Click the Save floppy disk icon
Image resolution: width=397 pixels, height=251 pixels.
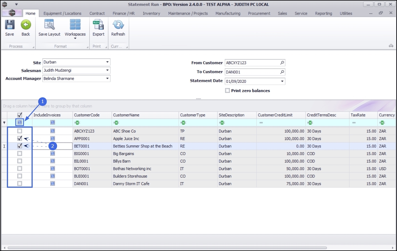coord(9,25)
